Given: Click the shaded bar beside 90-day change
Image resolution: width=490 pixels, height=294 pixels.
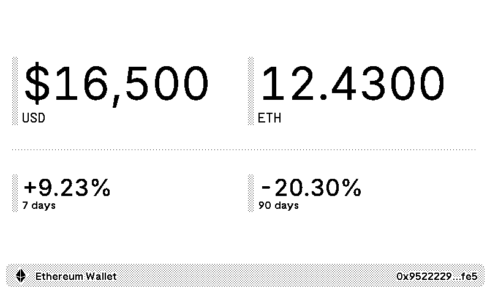Looking at the screenshot, I should point(251,193).
